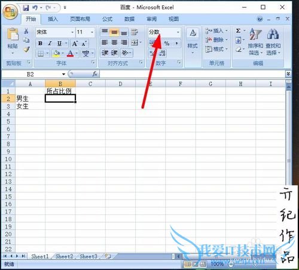299x270 pixels.
Task: Select cell containing 女生
Action: (x=30, y=106)
